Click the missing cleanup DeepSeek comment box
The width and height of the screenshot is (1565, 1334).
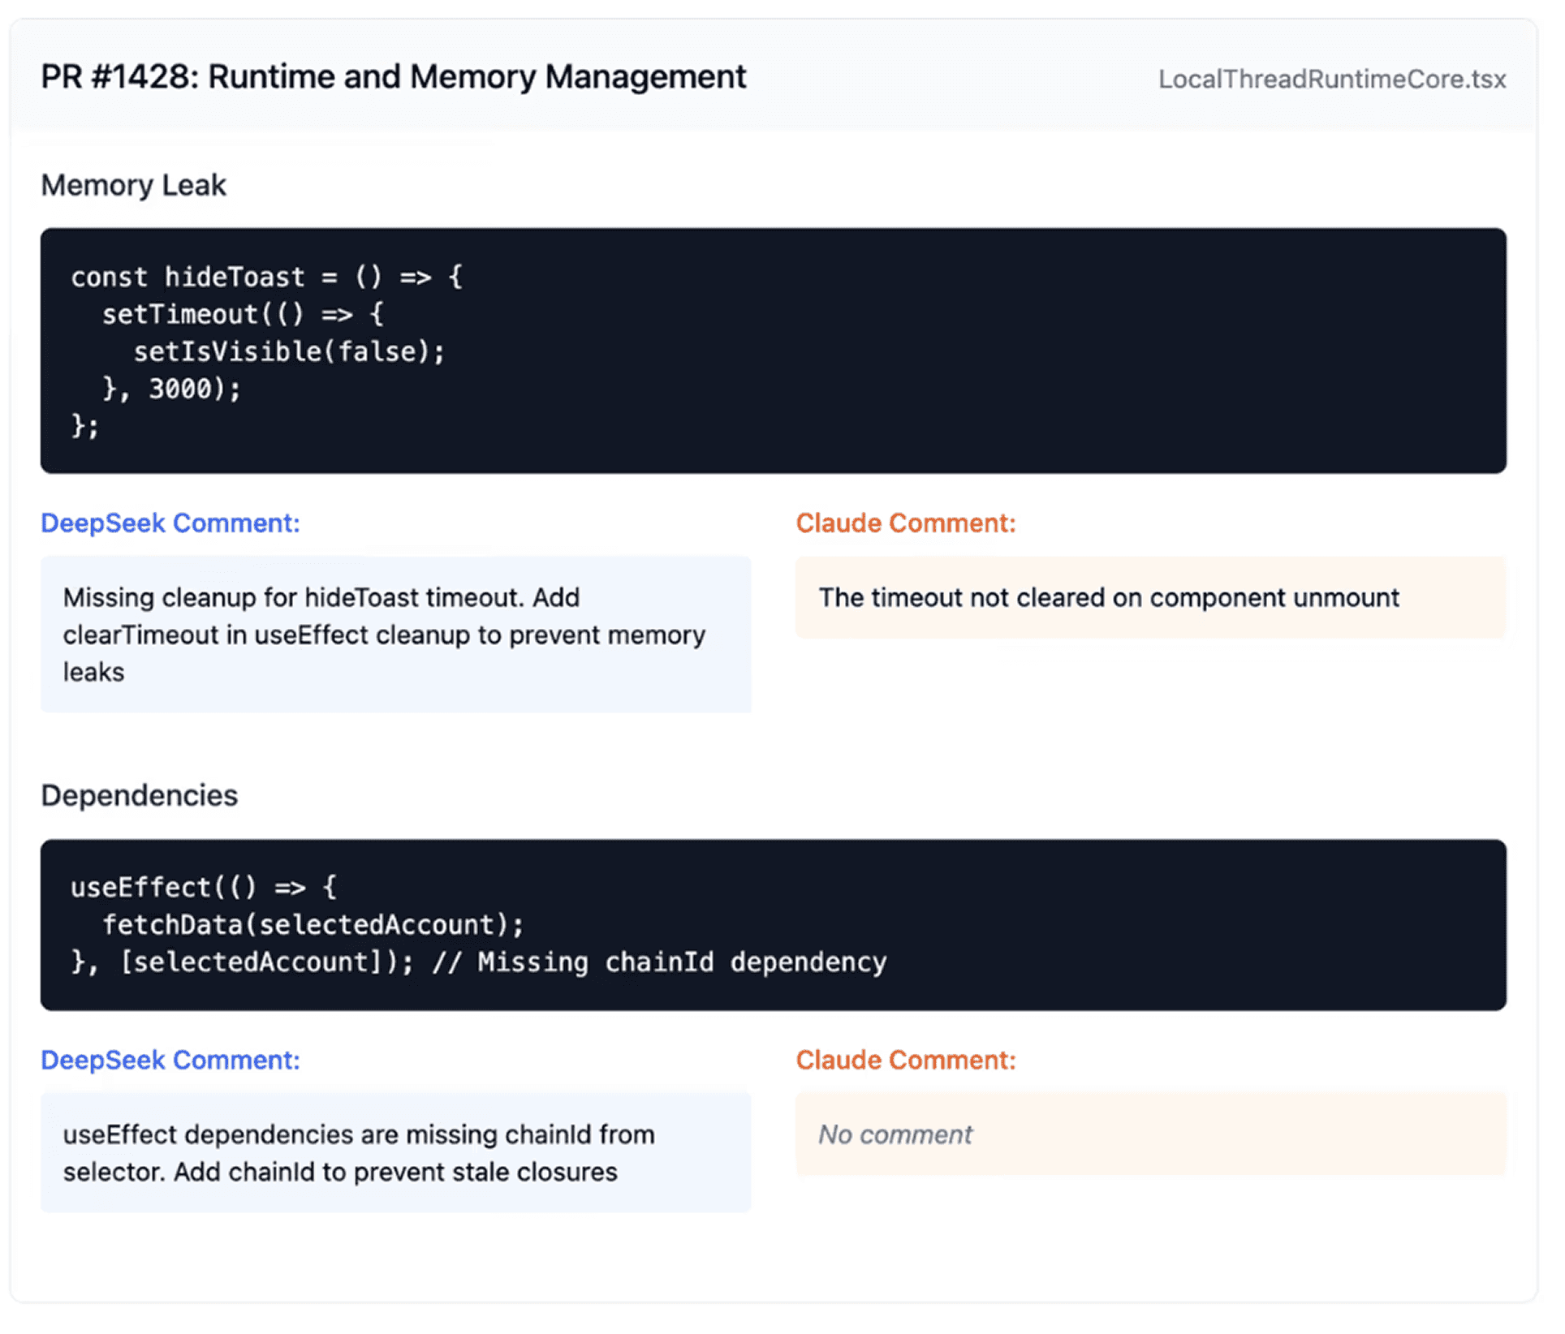[395, 635]
